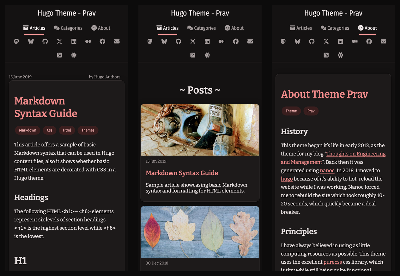Screen dimensions: 400x276
Task: Open Facebook icon on About Theme Prav page
Action: [369, 41]
